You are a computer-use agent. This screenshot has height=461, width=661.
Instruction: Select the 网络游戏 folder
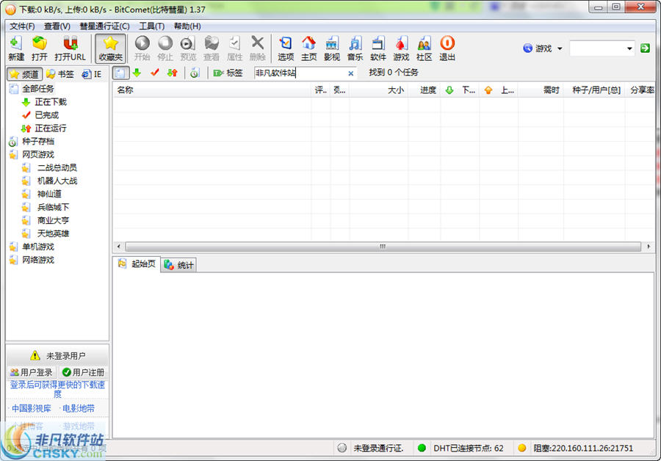pyautogui.click(x=38, y=260)
